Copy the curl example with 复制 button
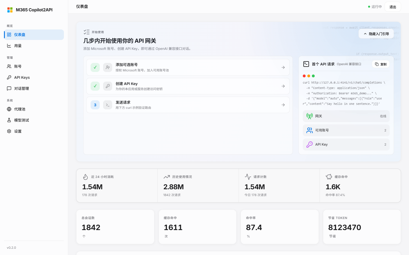This screenshot has height=255, width=409. (381, 64)
